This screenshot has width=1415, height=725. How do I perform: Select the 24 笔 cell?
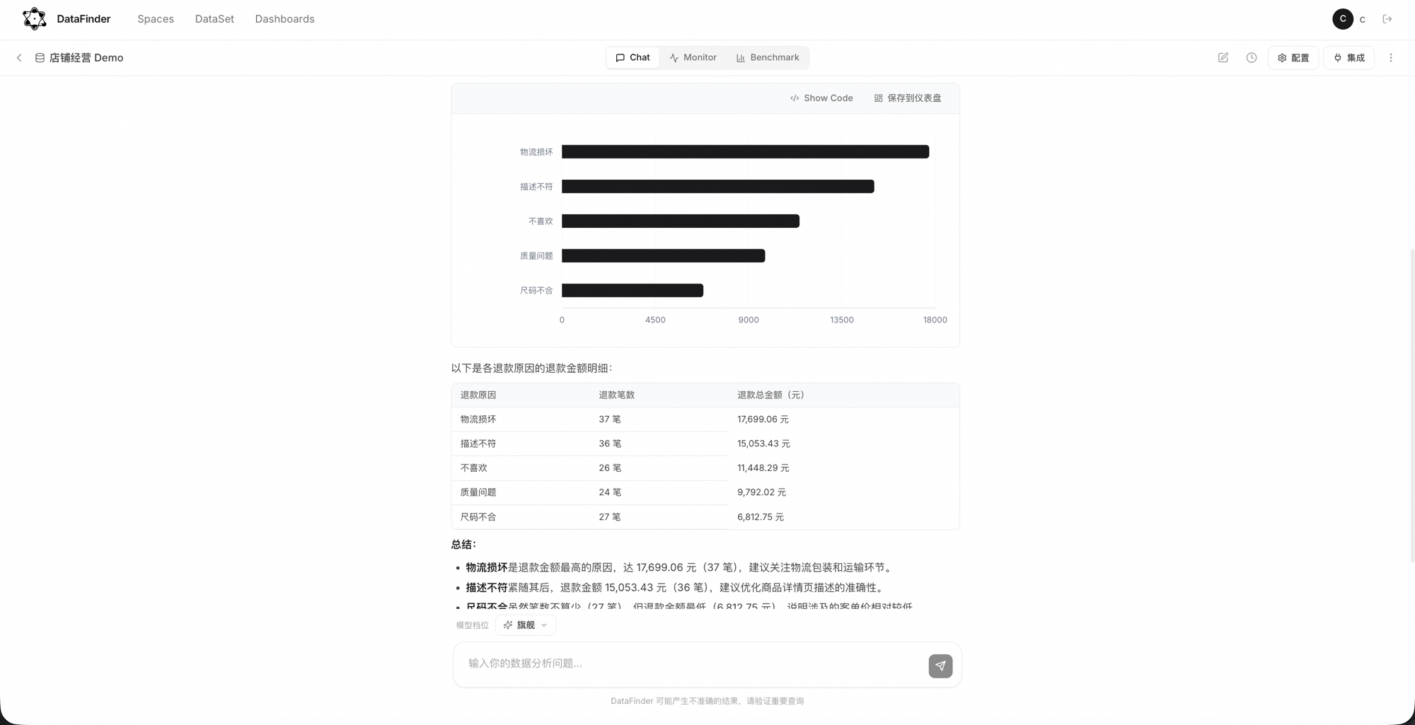[x=609, y=492]
